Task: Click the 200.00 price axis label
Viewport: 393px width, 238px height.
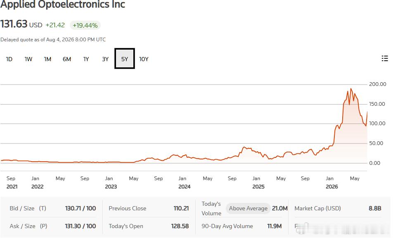Action: coord(377,84)
